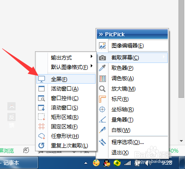Open the QQ penguin tray icon
Viewport: 185px width, 169px height.
coord(107,163)
